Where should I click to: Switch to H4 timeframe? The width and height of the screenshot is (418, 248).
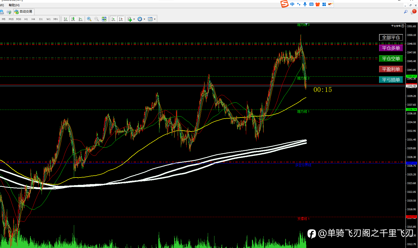pos(33,19)
